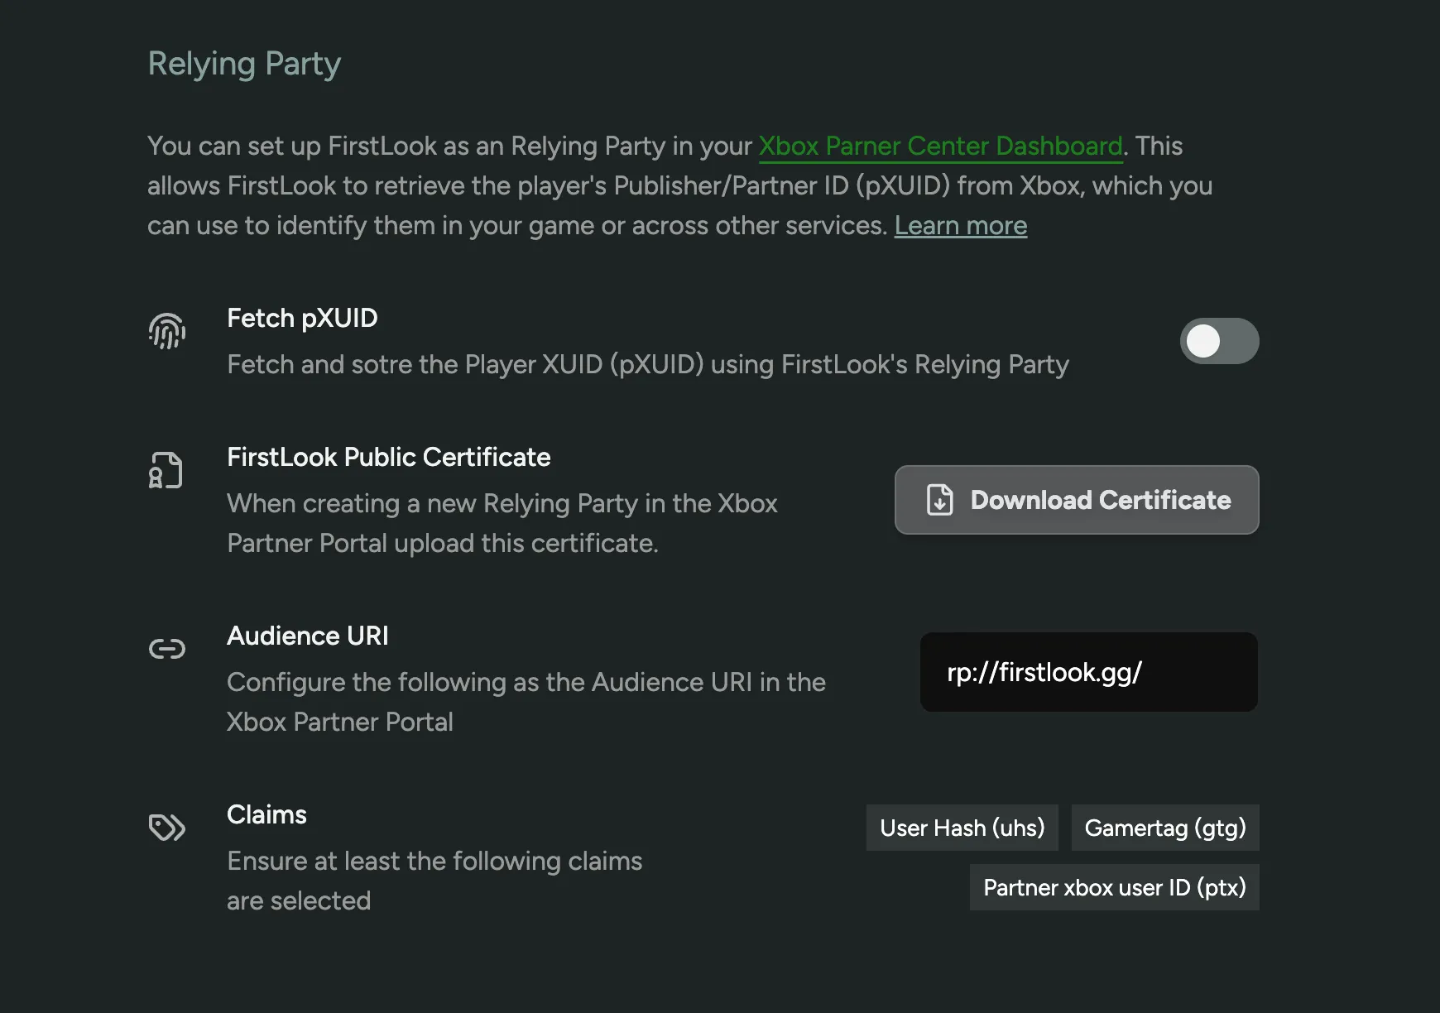
Task: Open the Learn more link
Action: point(961,225)
